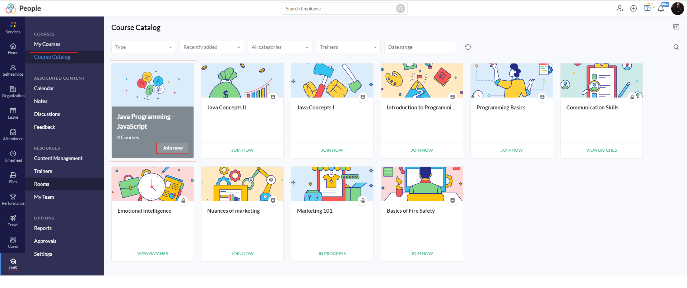Click the search magnifier in Search Employee
687x288 pixels.
(400, 9)
